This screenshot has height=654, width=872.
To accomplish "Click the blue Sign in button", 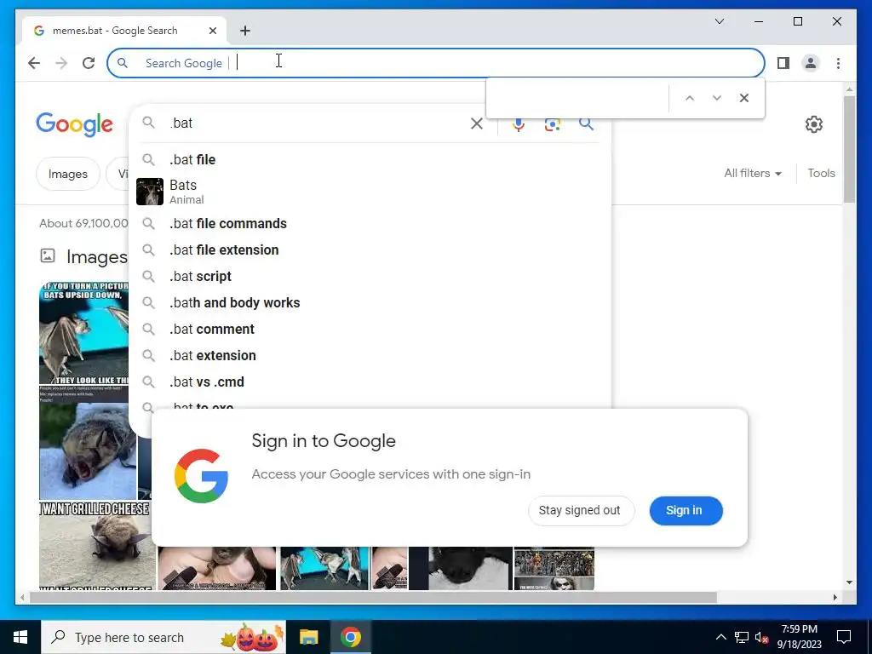I will (686, 511).
